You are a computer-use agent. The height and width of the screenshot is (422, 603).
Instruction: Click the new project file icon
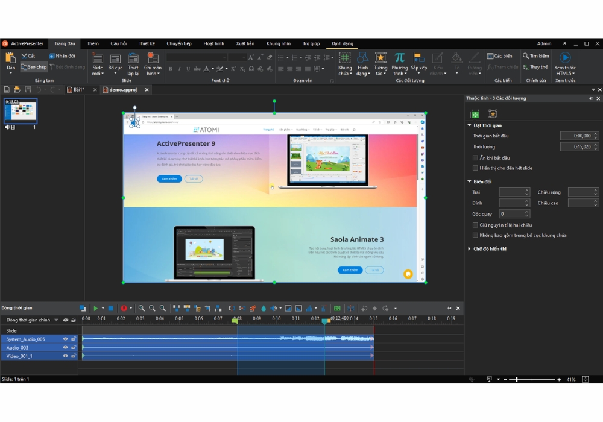pos(7,90)
